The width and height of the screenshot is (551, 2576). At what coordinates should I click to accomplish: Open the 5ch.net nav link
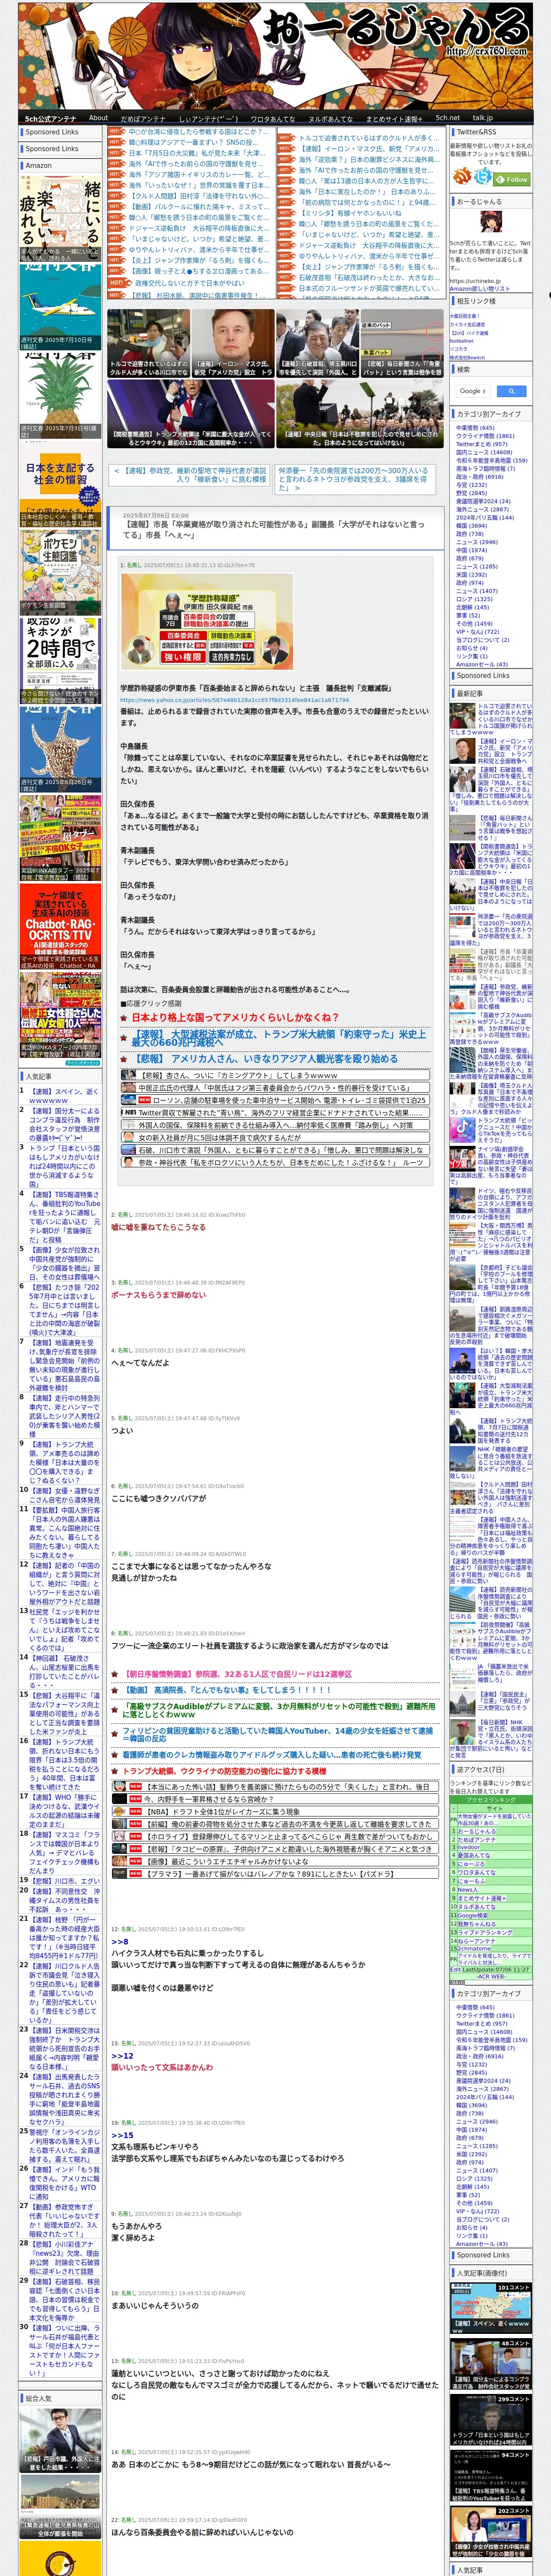coord(447,118)
